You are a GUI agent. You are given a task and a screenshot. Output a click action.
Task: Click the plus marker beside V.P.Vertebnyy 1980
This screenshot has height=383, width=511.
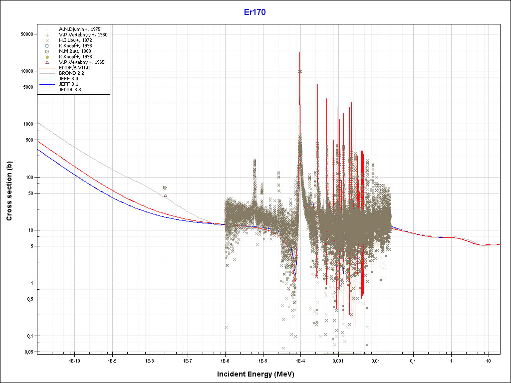coord(47,35)
